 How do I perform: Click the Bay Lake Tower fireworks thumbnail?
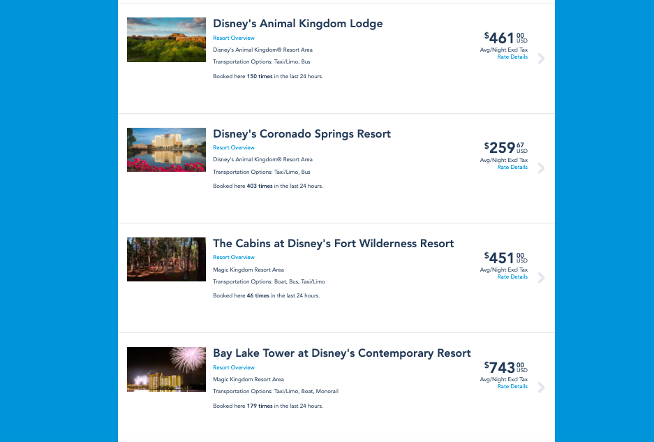point(166,369)
